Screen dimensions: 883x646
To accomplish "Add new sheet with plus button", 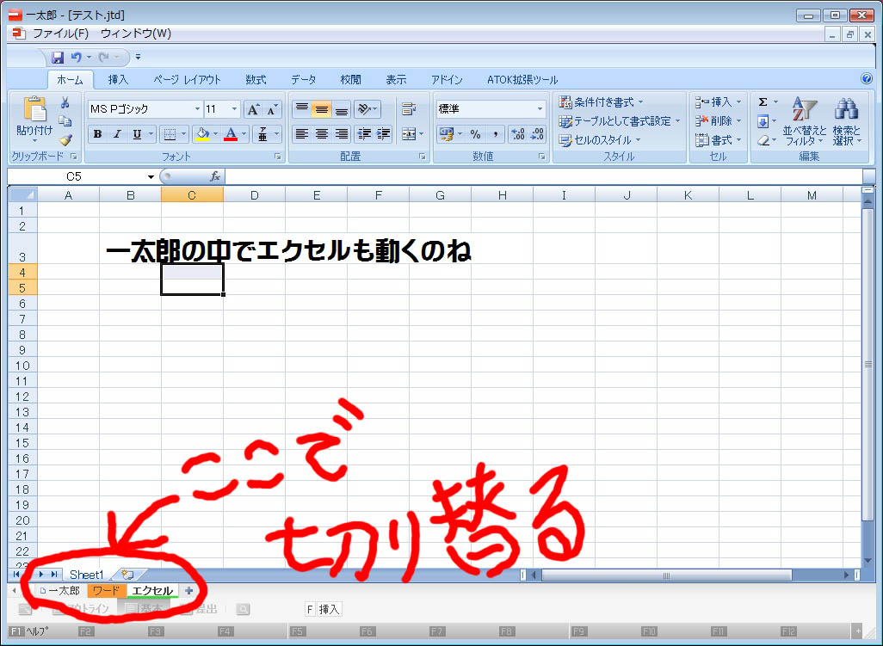I will 189,591.
